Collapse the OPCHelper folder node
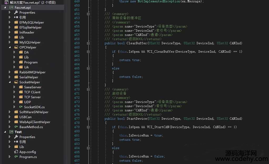This screenshot has width=269, height=164. click(10, 47)
